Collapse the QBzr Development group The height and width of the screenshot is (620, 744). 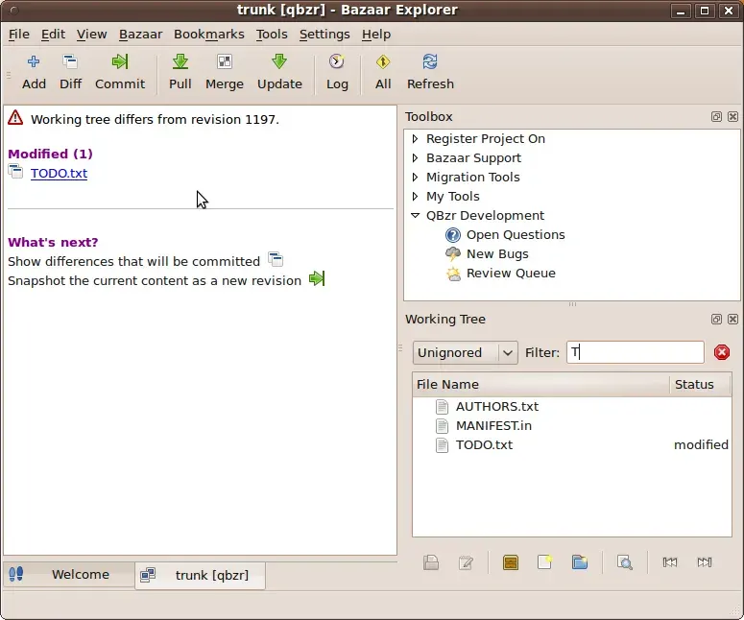pos(415,215)
